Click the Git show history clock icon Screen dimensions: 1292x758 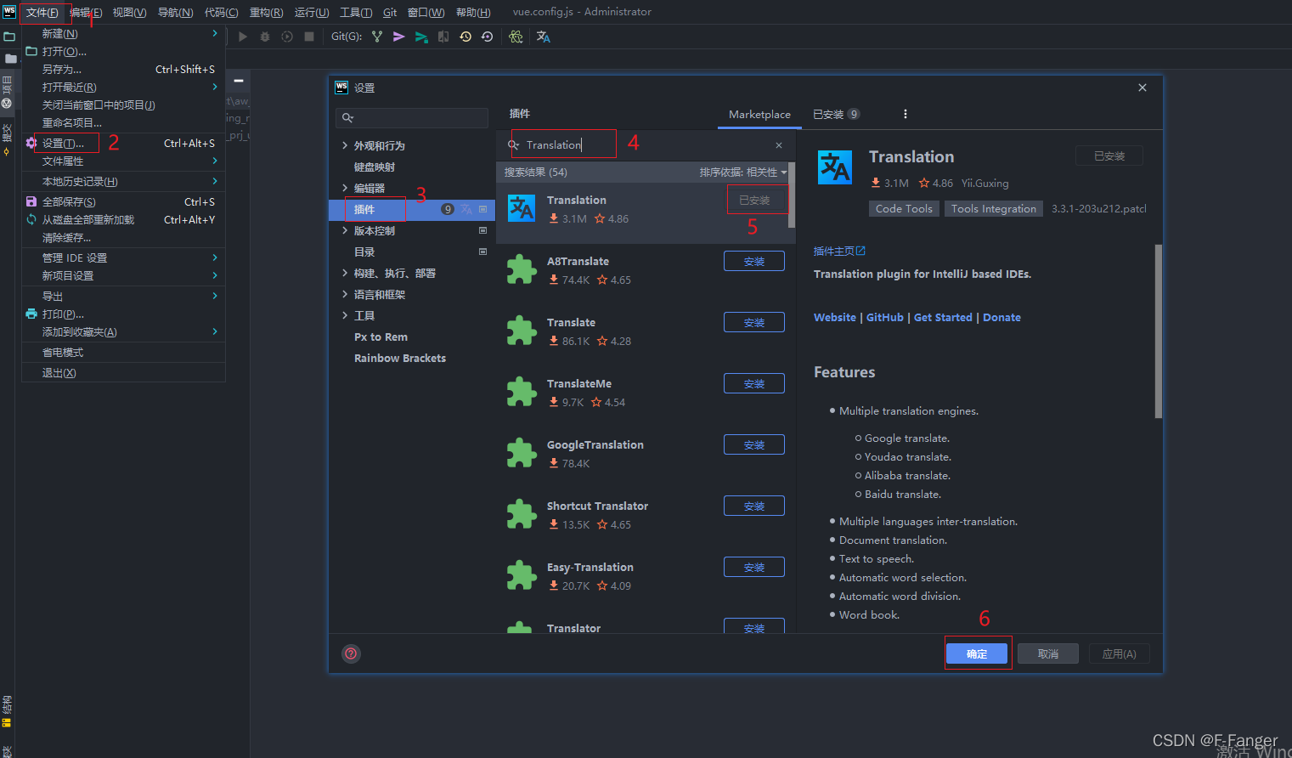point(465,37)
